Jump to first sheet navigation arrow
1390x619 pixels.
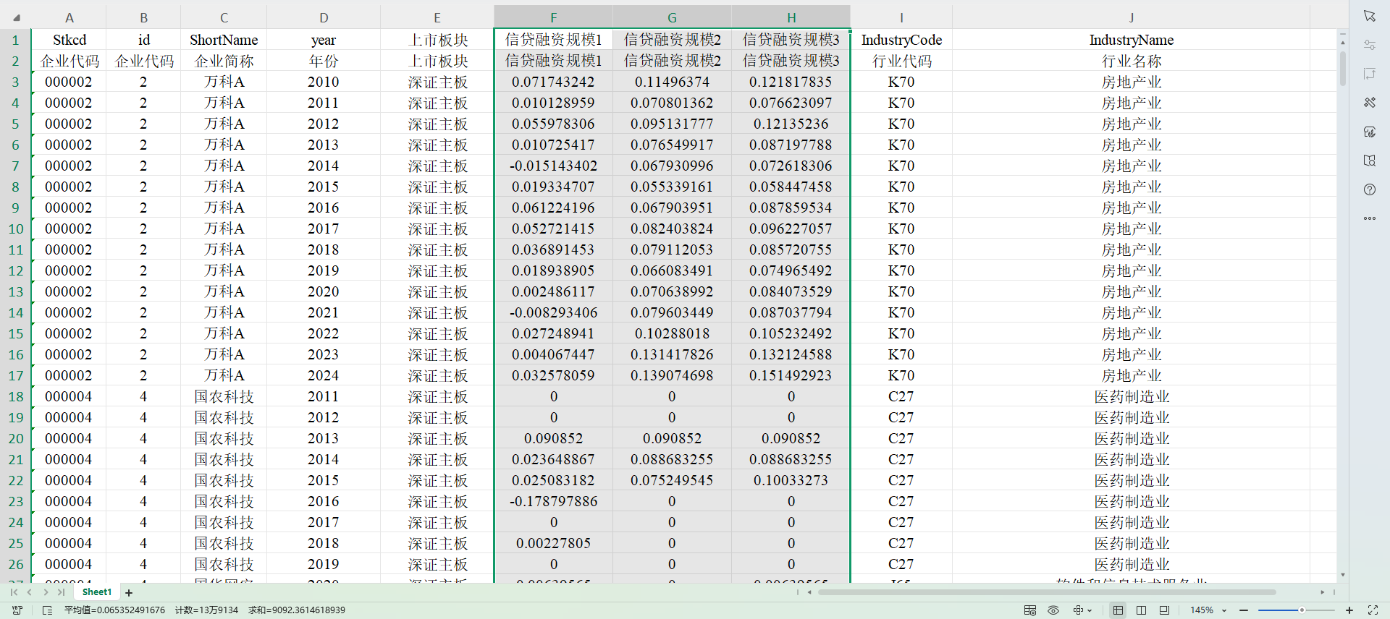14,592
